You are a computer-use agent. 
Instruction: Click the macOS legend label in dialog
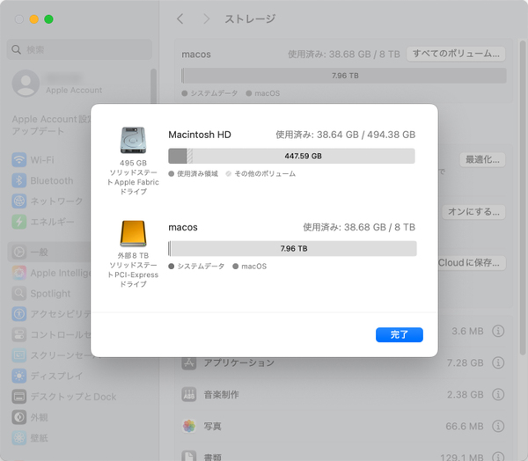[x=254, y=267]
